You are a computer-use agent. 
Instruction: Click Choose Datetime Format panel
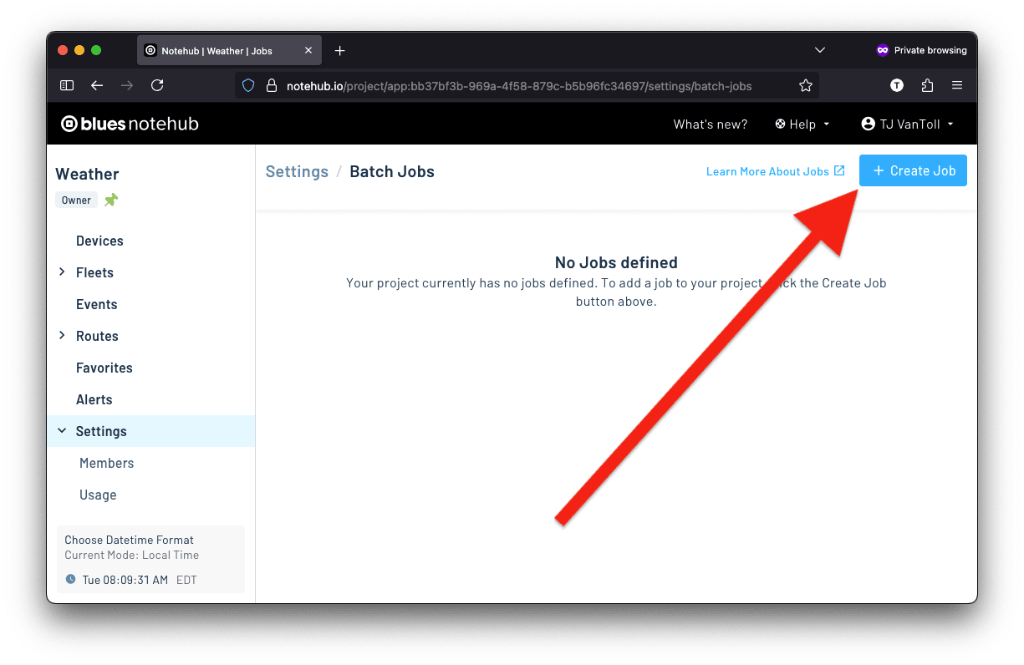click(150, 559)
